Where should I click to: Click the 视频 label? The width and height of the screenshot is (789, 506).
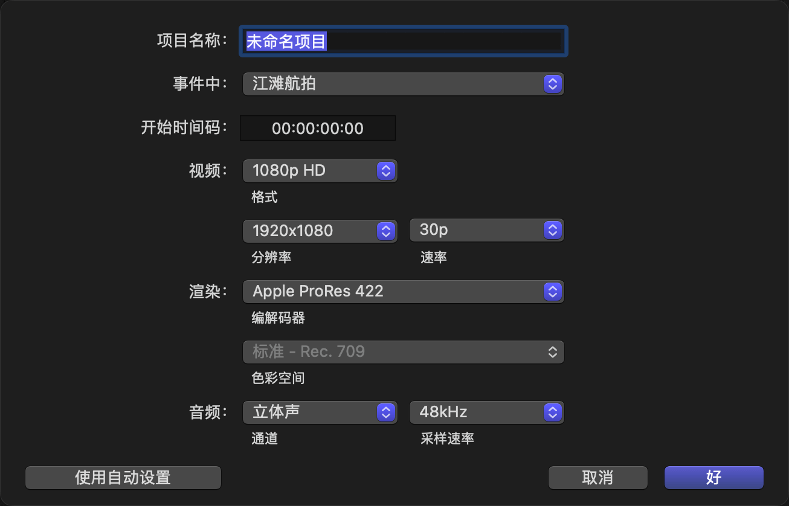pos(208,171)
